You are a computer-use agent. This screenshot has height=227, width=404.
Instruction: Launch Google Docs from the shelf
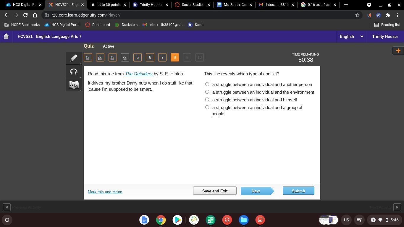coord(144,220)
